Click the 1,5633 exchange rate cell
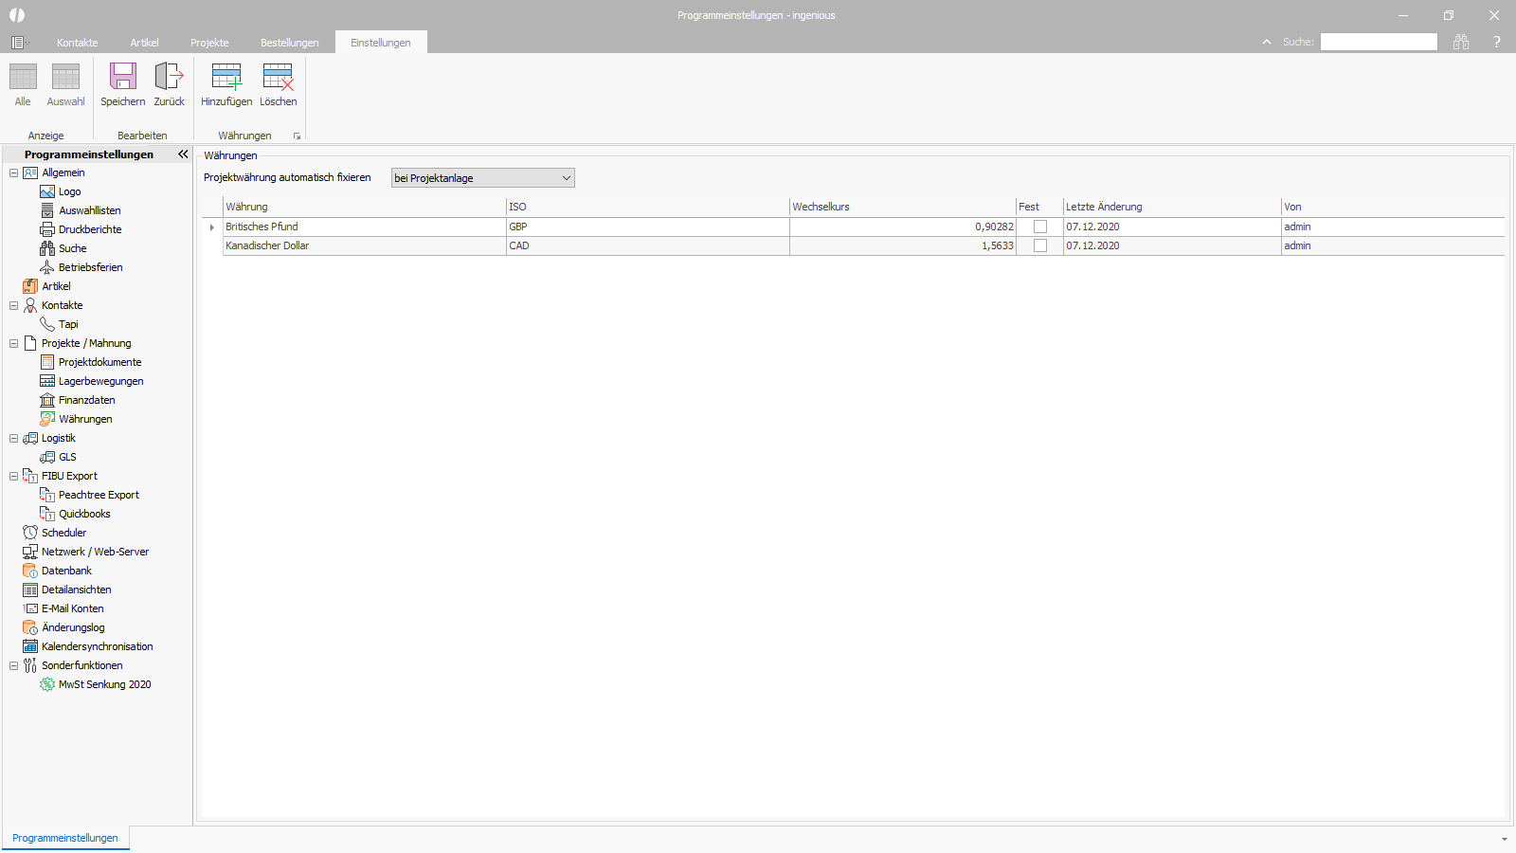Screen dimensions: 1516x853 [903, 245]
